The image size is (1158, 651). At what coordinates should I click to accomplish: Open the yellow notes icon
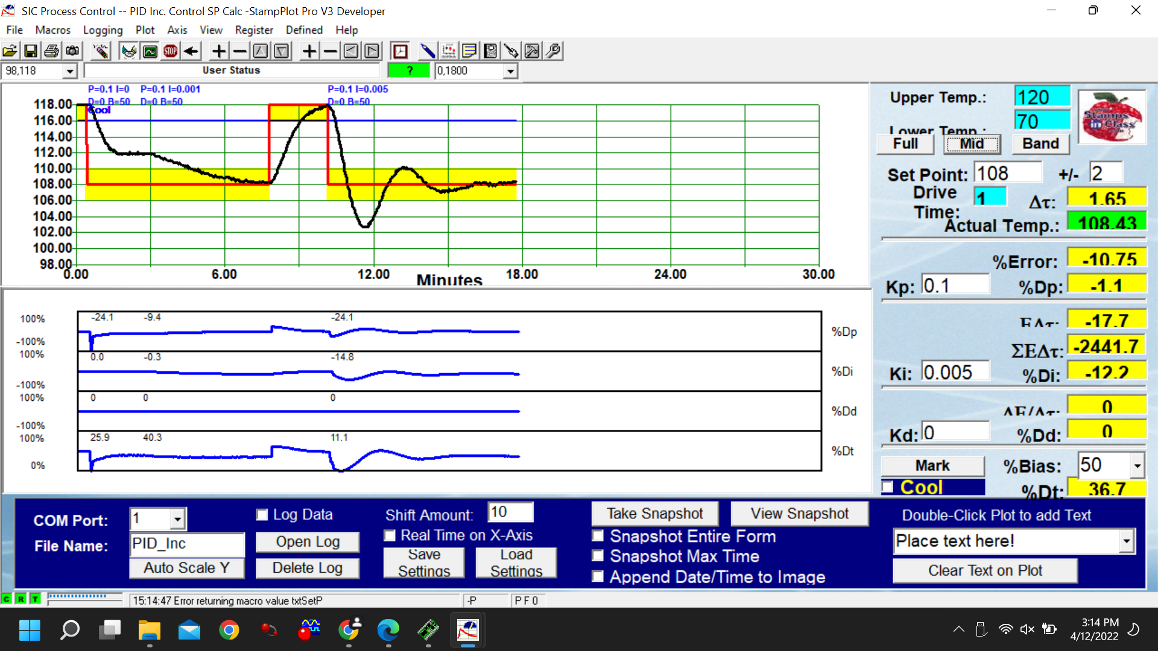(469, 51)
